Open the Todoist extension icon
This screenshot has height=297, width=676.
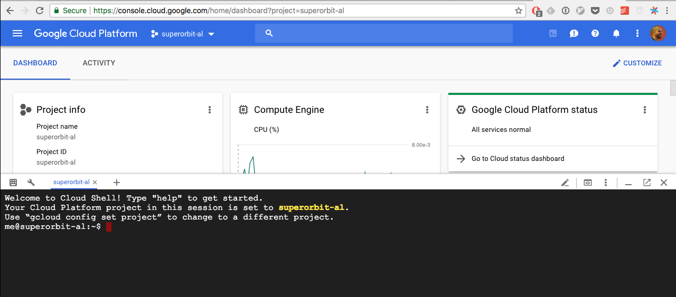pos(624,10)
